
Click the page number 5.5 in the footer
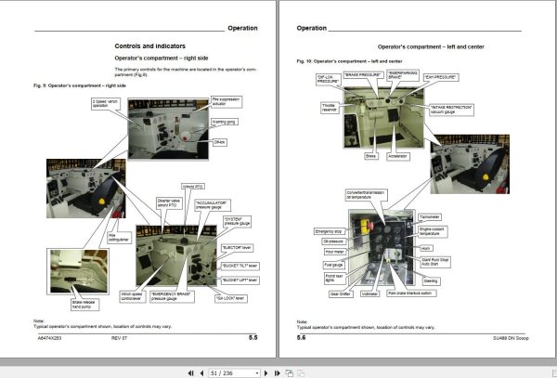click(253, 338)
